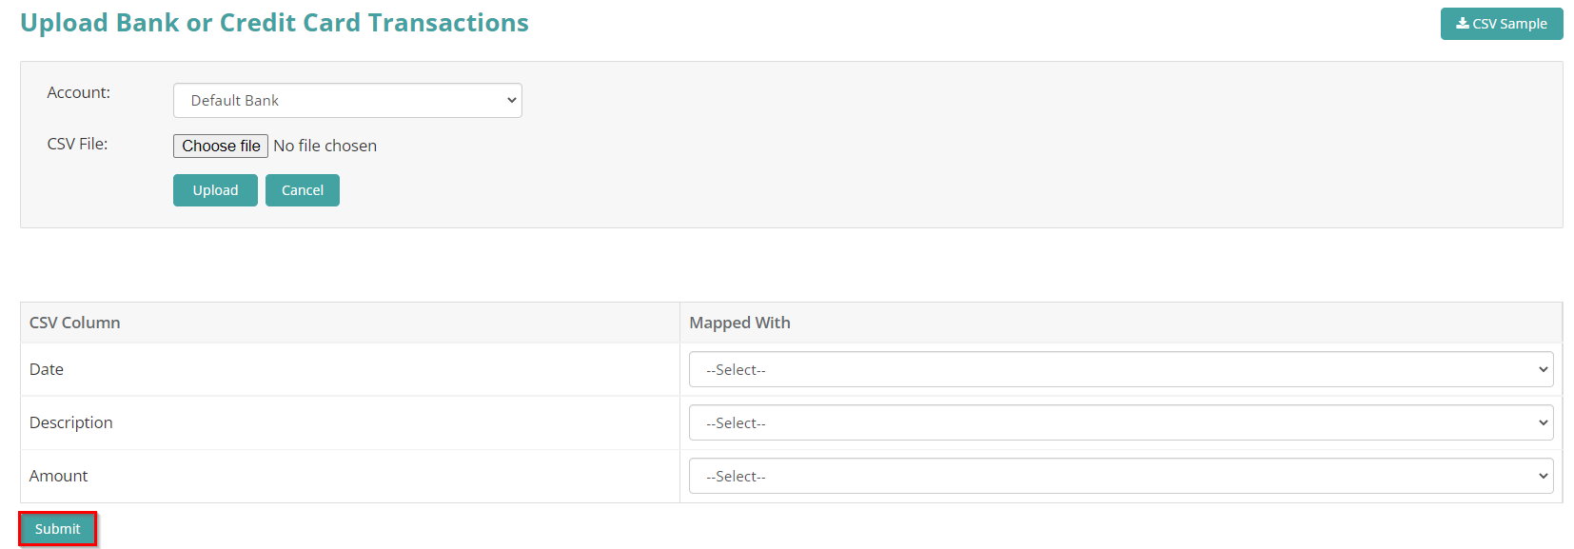This screenshot has height=549, width=1574.
Task: Click the CSV File: field label
Action: click(x=77, y=144)
